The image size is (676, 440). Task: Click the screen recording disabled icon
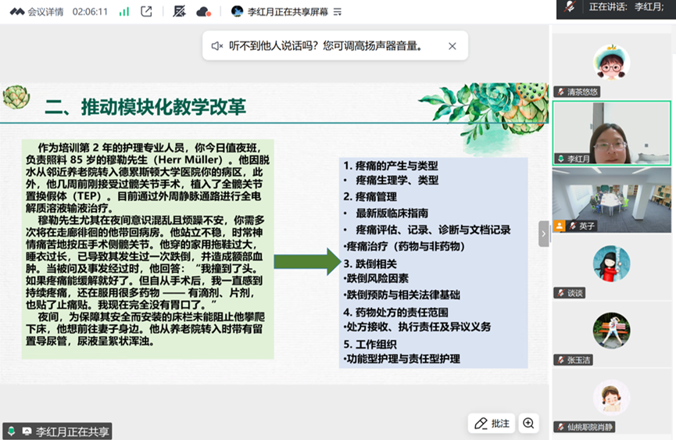[x=179, y=12]
